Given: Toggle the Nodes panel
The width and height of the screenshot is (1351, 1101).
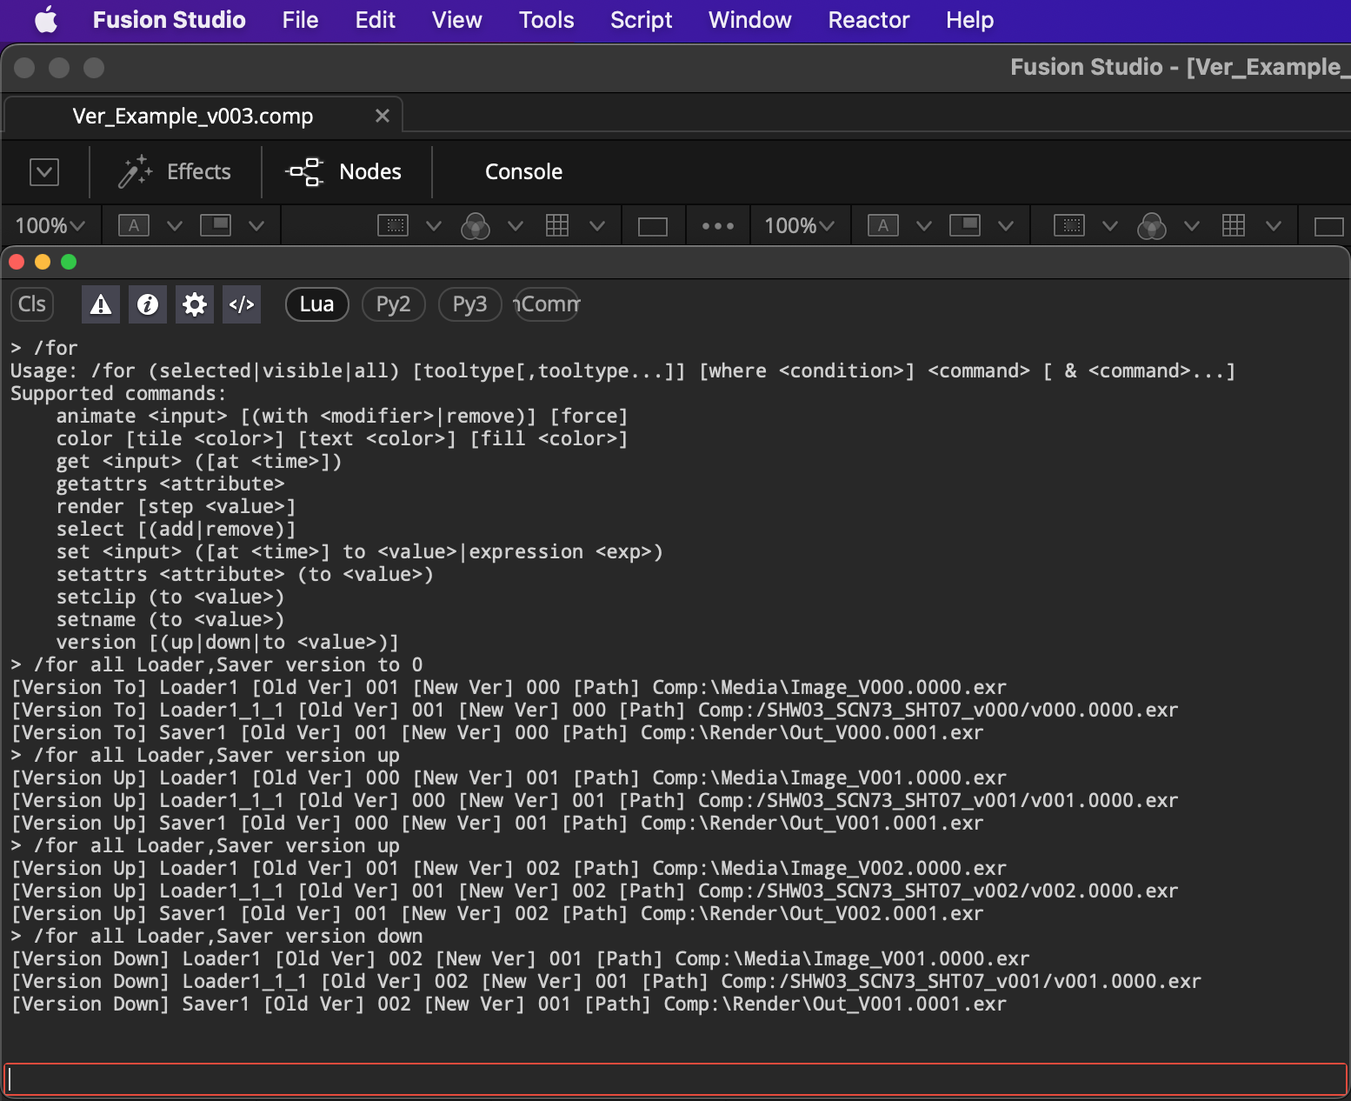Looking at the screenshot, I should click(343, 171).
